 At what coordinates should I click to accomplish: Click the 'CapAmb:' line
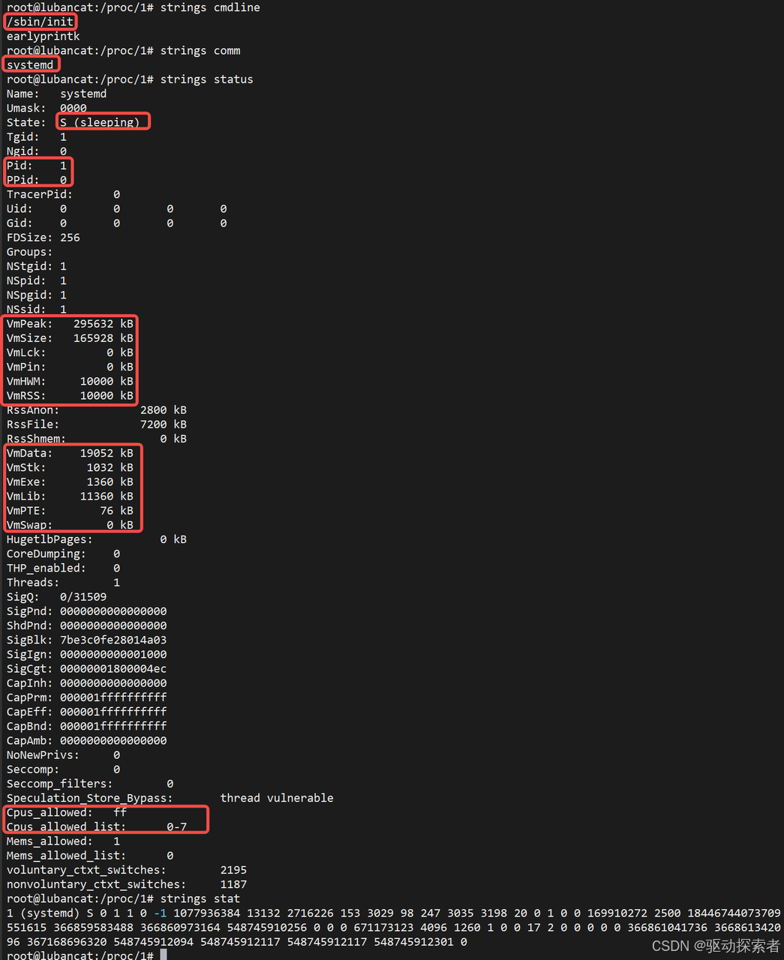(x=87, y=740)
